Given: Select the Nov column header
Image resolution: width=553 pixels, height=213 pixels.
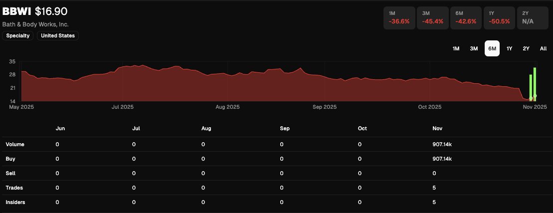Looking at the screenshot, I should point(437,128).
